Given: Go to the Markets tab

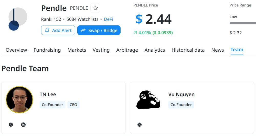Looking at the screenshot, I should tap(77, 50).
